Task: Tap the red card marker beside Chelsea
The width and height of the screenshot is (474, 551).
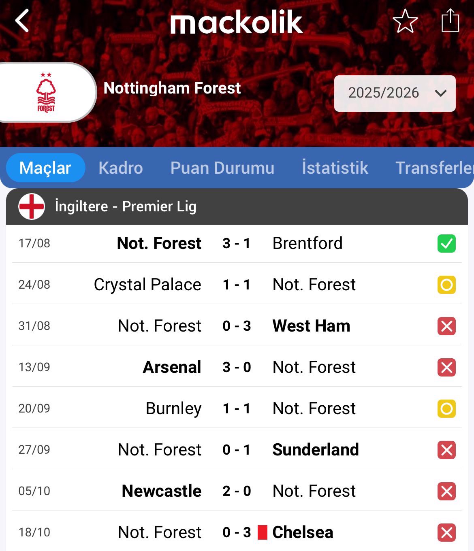Action: [263, 532]
